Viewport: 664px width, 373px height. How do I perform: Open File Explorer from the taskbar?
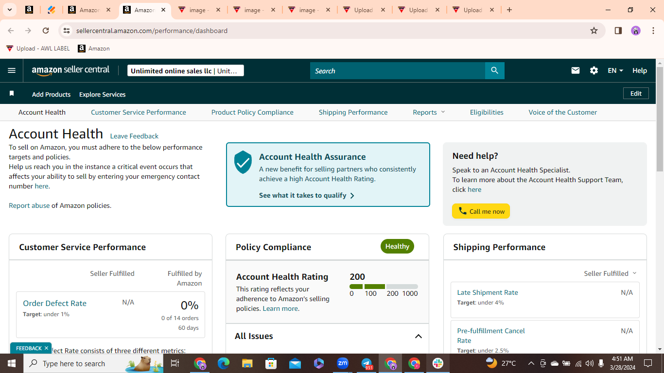click(x=247, y=363)
